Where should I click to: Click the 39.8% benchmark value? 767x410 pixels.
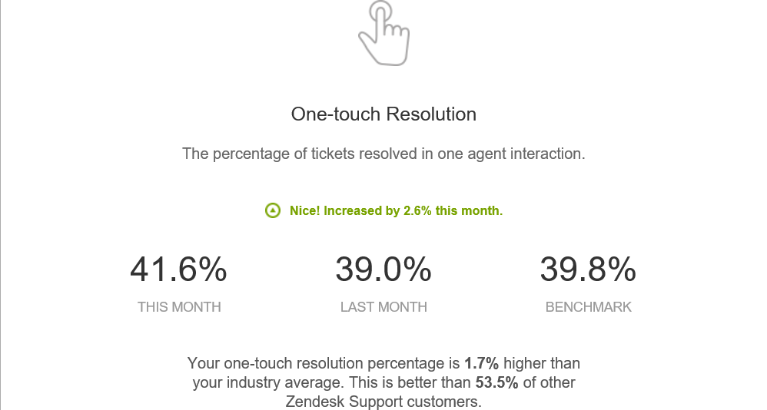tap(588, 269)
